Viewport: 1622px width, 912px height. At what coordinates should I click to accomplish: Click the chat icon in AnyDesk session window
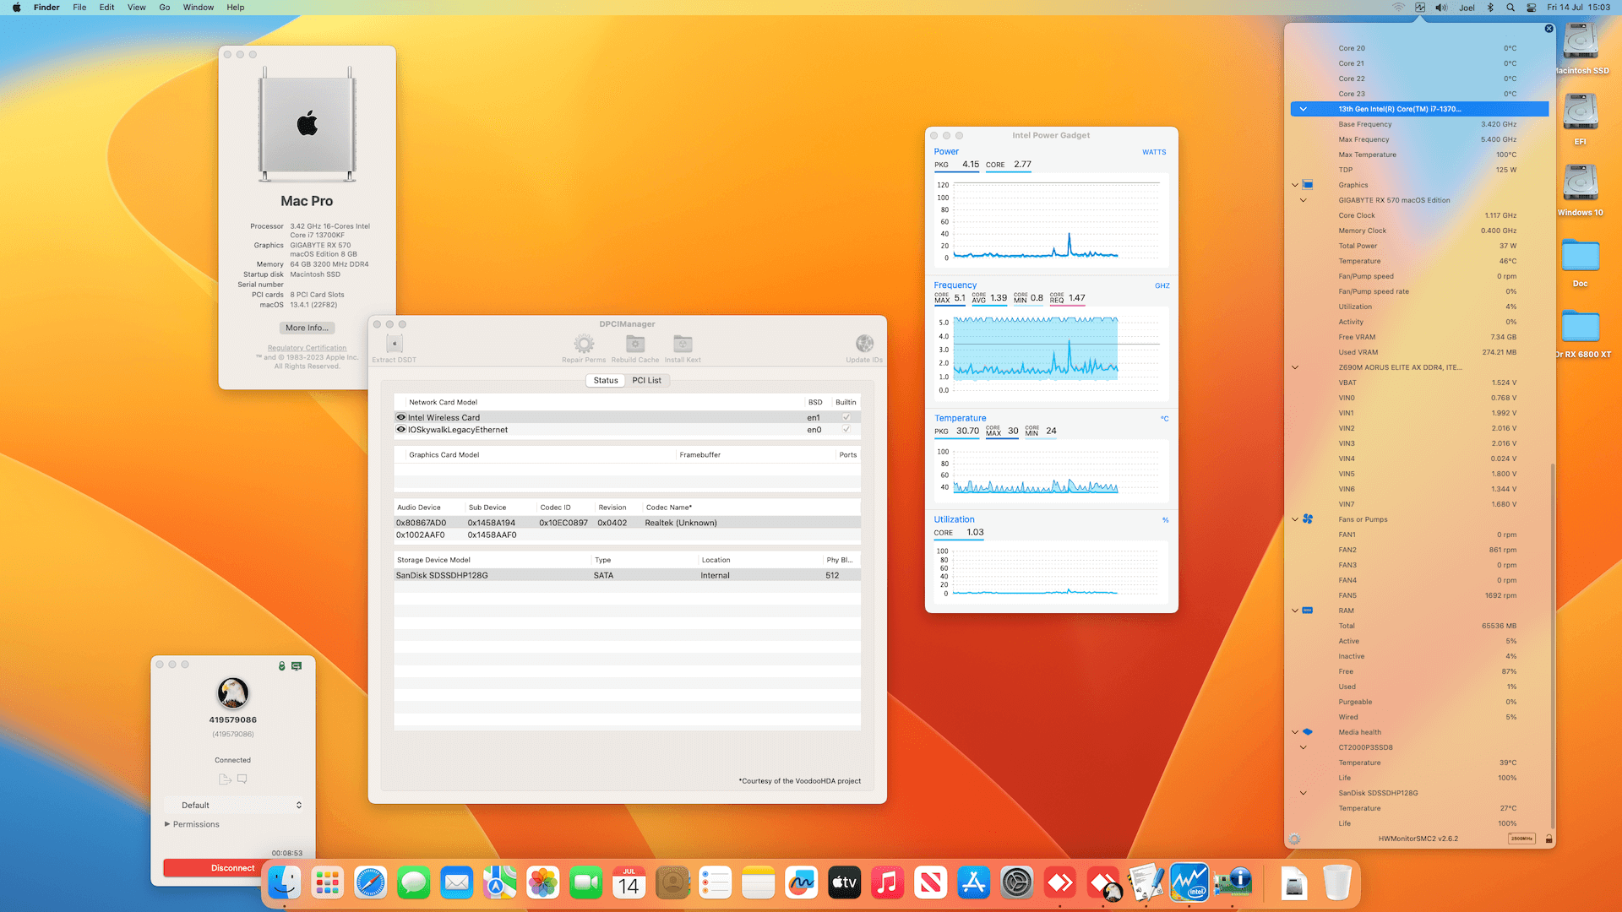point(242,779)
